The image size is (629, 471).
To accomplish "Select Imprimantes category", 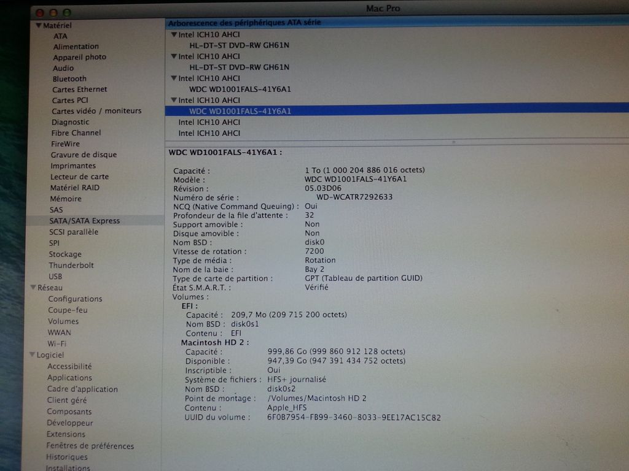I will [73, 166].
